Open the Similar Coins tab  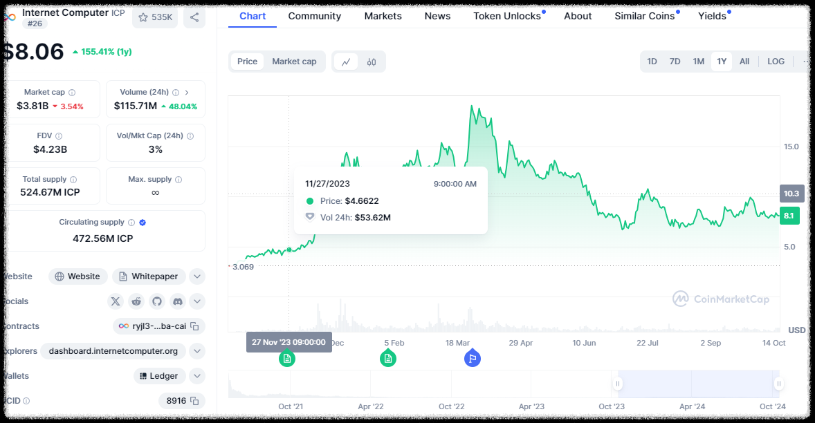click(x=645, y=16)
